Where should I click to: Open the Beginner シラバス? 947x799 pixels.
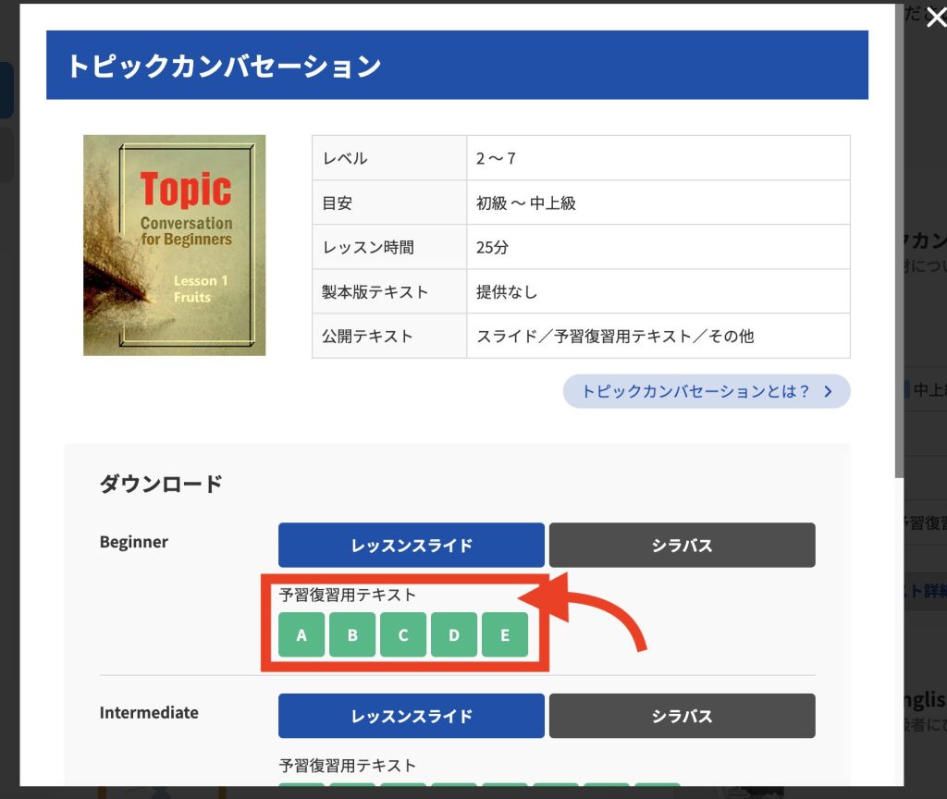pyautogui.click(x=682, y=546)
